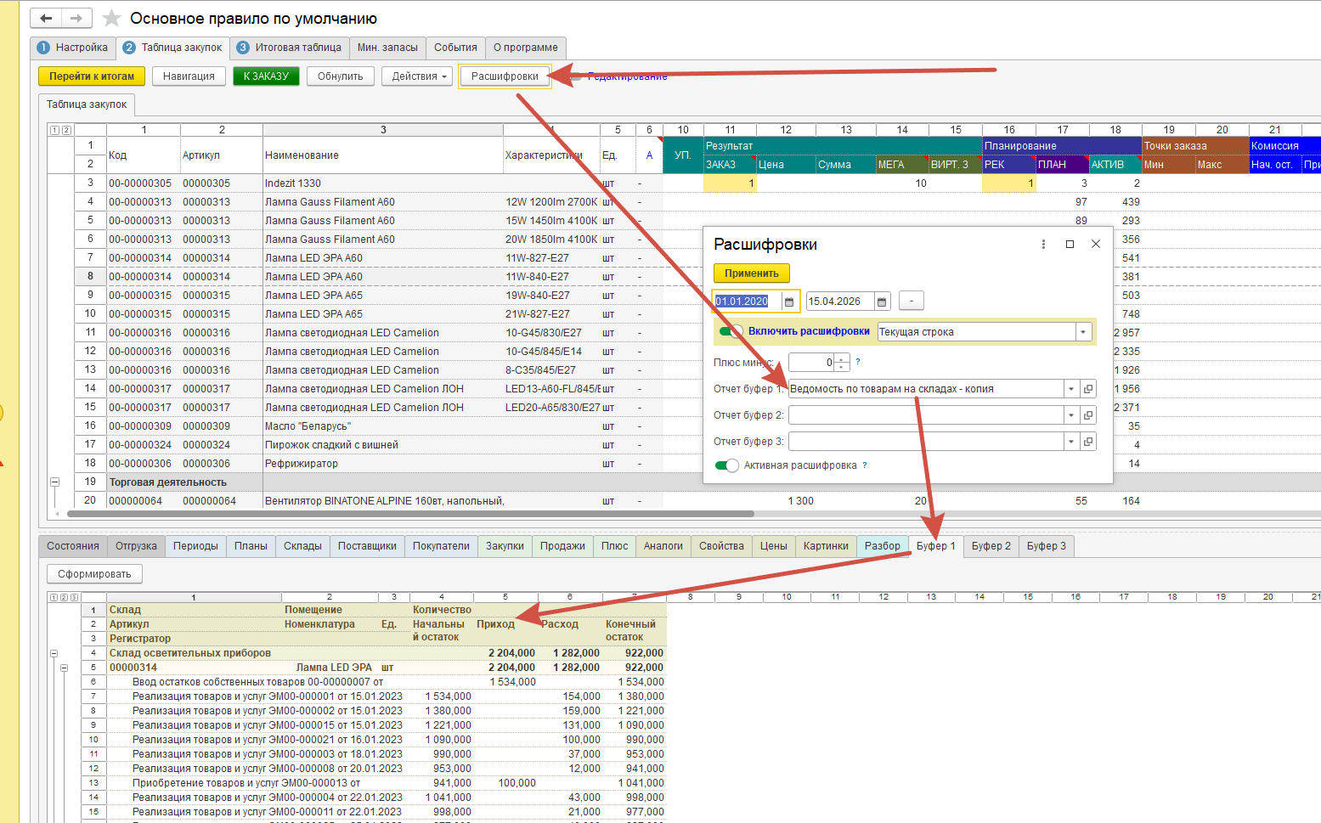
Task: Click the Сформировать button
Action: tap(94, 574)
